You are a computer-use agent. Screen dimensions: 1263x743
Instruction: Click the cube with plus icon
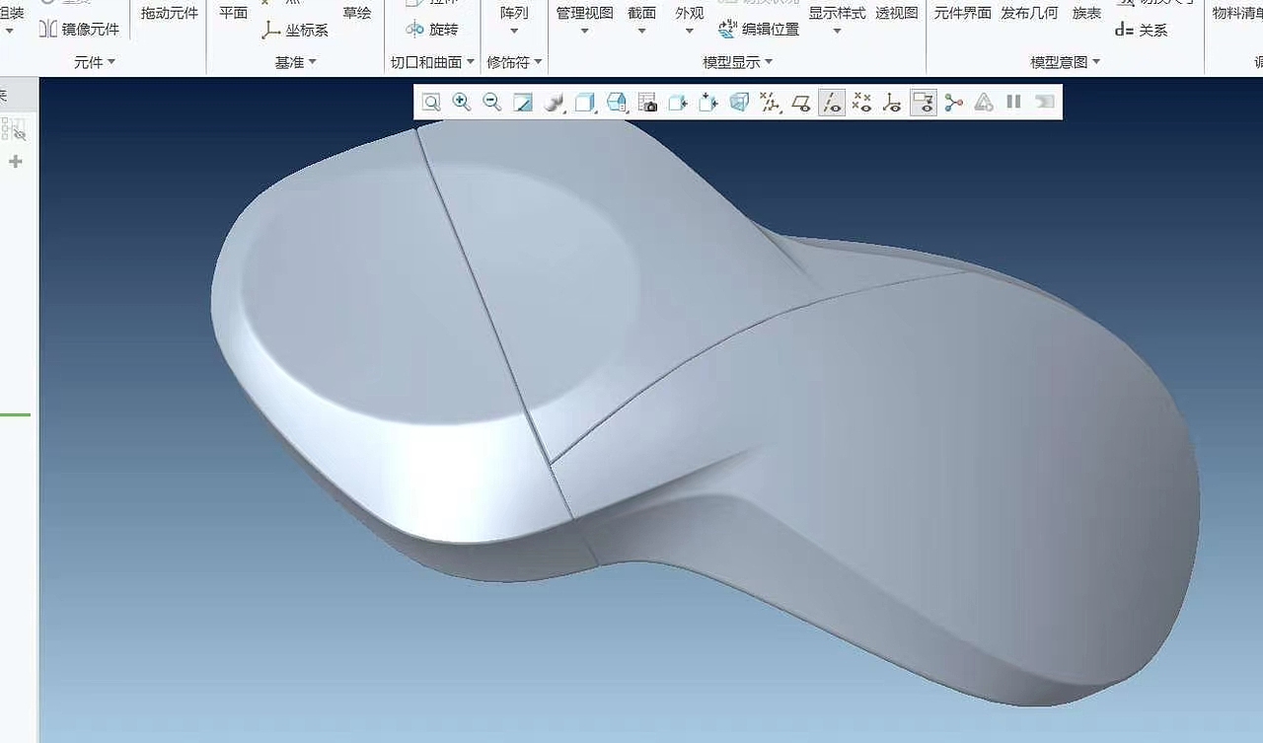coord(708,103)
